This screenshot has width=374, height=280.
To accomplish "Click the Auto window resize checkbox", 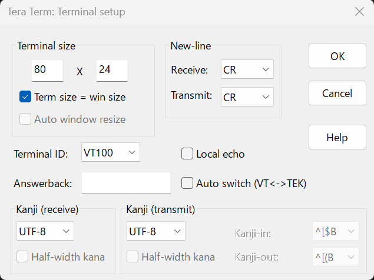I will point(25,119).
